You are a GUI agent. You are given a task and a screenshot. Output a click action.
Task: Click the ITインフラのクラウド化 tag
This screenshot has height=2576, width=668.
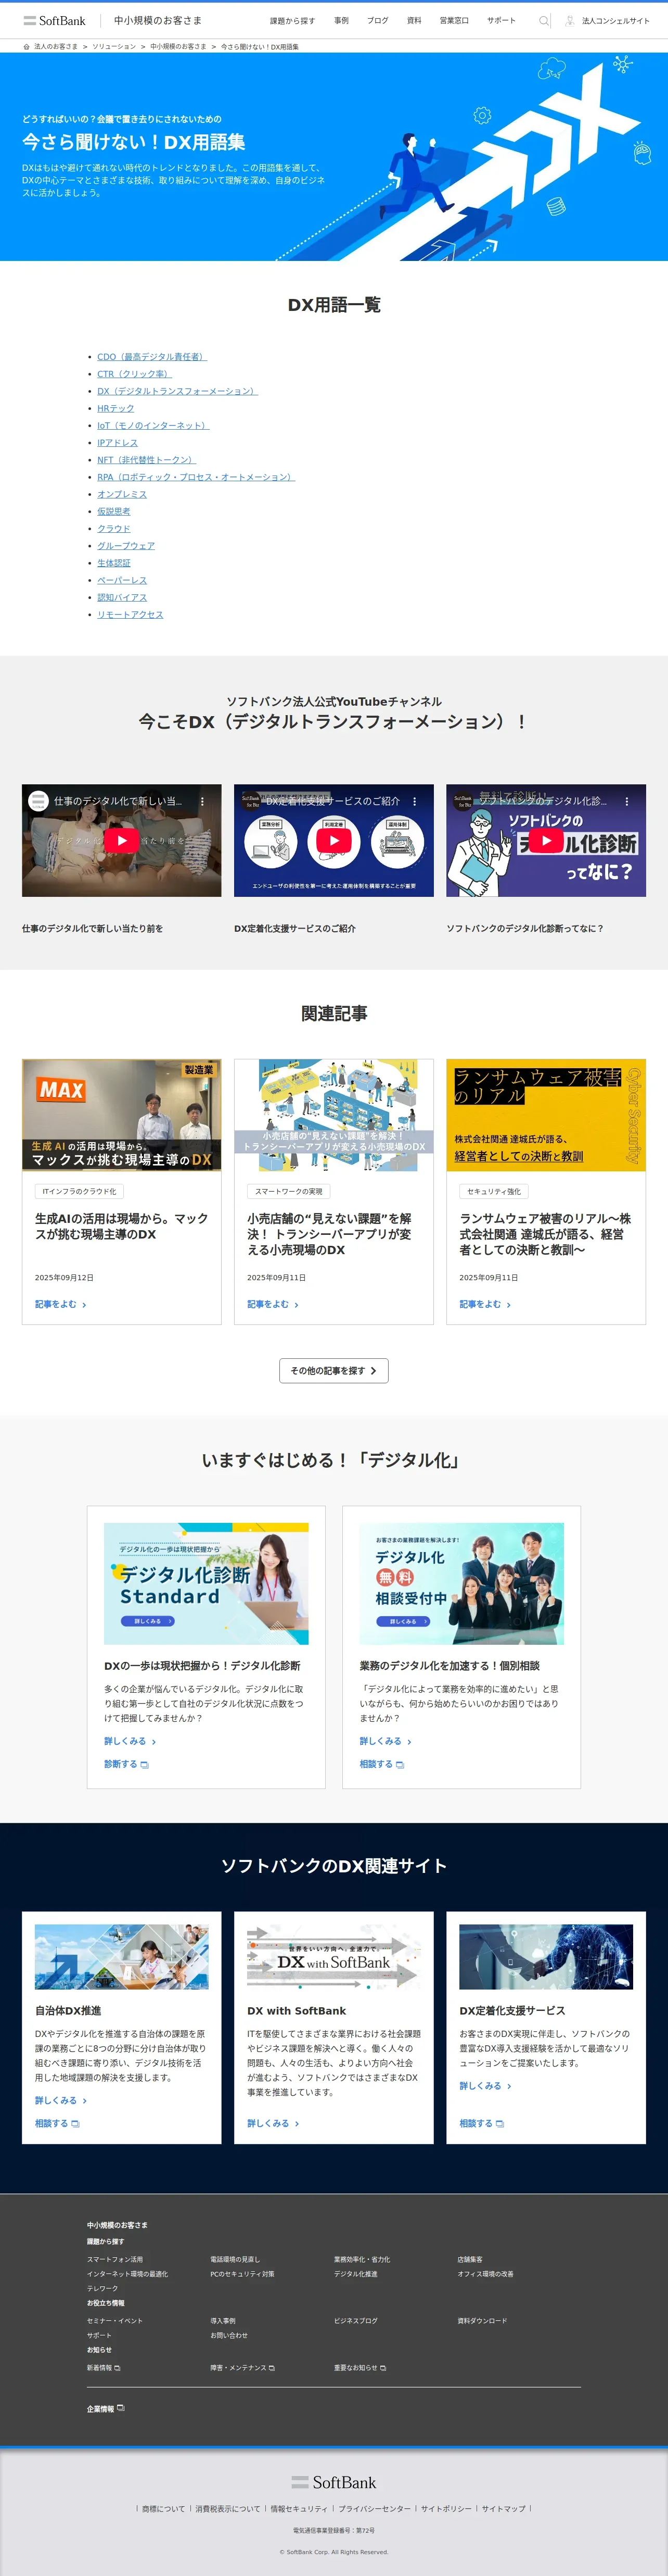pyautogui.click(x=79, y=1192)
